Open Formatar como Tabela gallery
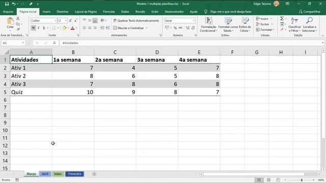The image size is (326, 183). point(228,24)
